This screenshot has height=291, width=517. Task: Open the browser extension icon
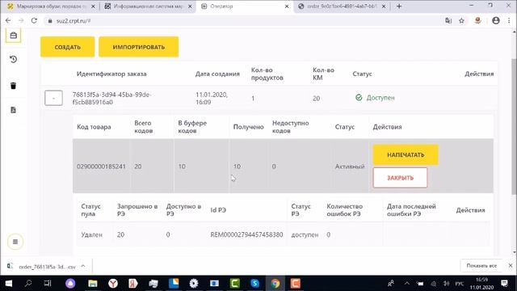tap(477, 20)
